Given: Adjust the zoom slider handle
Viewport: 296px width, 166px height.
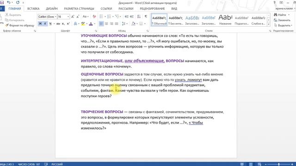Looking at the screenshot, I should click(279, 164).
